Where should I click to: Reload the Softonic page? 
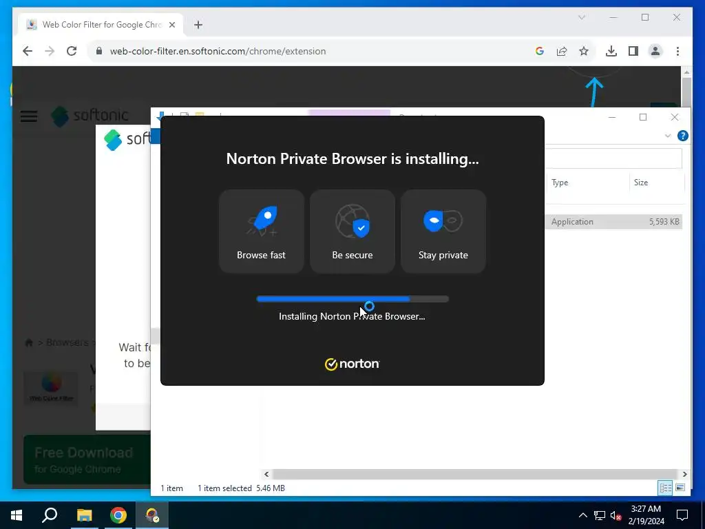(72, 51)
